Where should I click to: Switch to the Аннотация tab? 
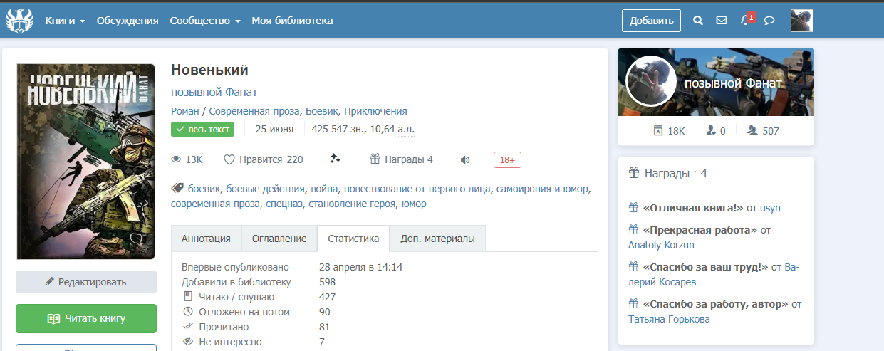pos(206,239)
